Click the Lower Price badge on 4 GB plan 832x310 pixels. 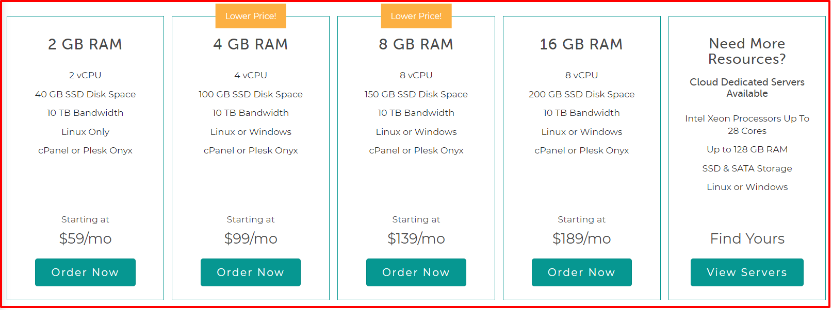point(251,15)
